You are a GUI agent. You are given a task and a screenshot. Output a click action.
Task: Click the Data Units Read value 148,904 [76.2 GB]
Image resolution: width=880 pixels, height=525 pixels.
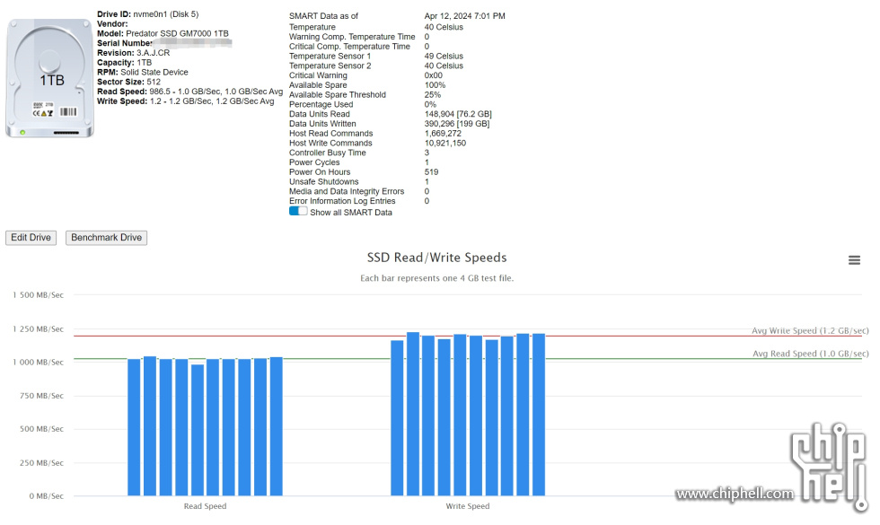[458, 114]
